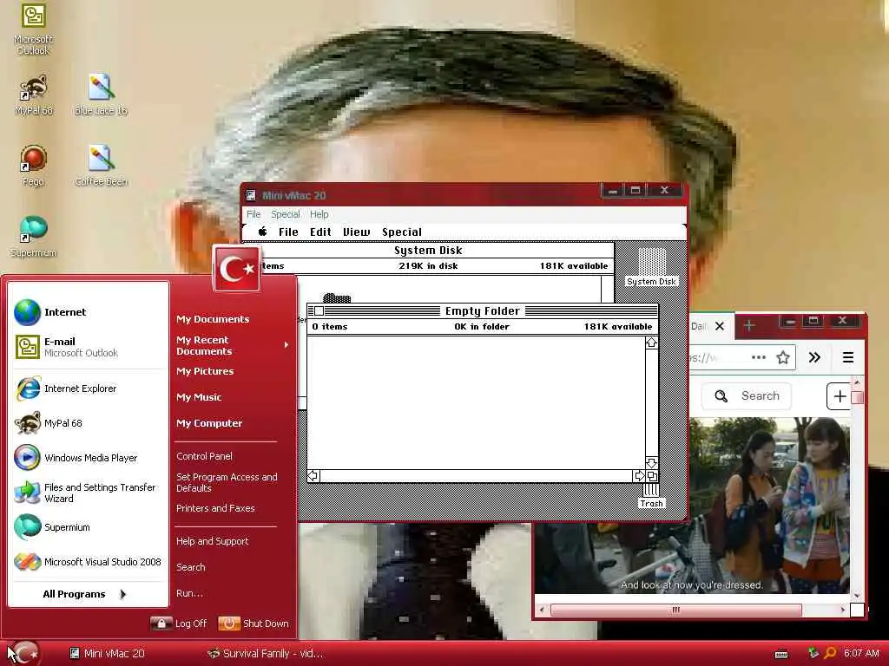Click the Empty Folder scroll up arrow
This screenshot has height=666, width=889.
651,343
